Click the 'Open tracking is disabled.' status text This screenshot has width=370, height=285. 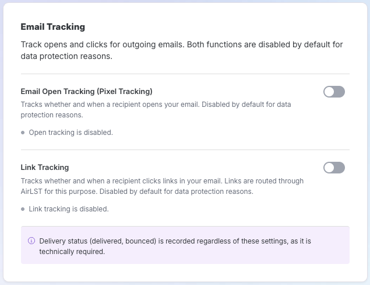71,133
